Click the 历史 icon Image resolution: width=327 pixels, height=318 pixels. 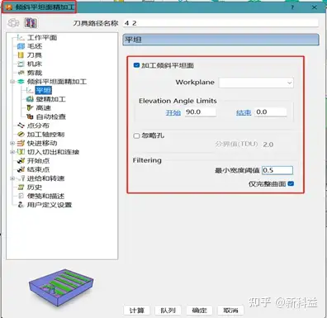point(21,187)
